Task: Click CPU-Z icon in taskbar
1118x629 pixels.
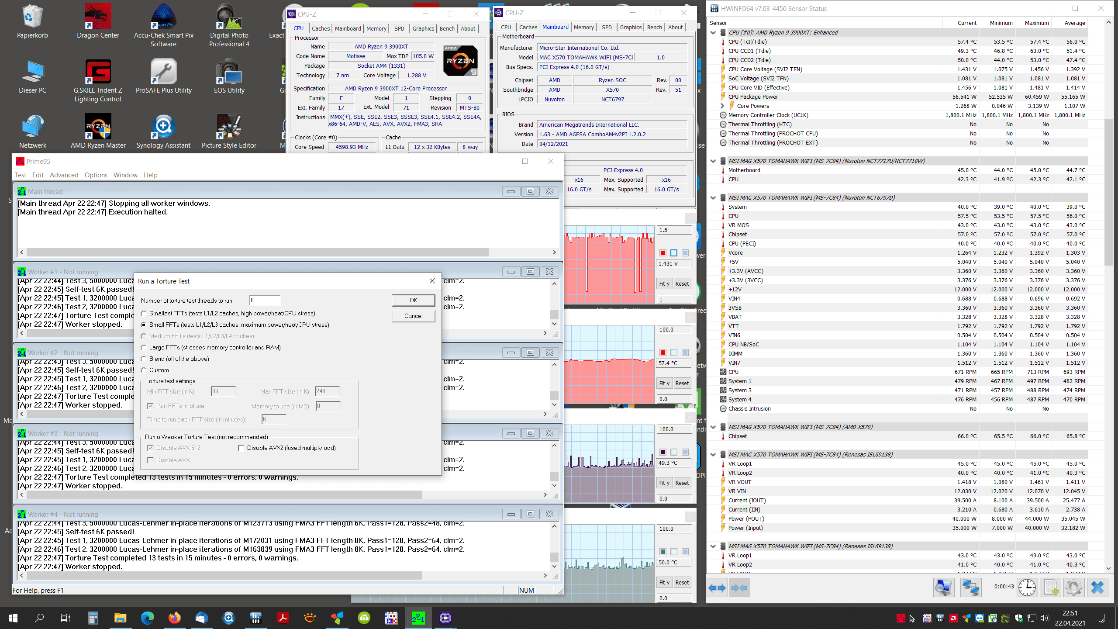Action: [445, 618]
